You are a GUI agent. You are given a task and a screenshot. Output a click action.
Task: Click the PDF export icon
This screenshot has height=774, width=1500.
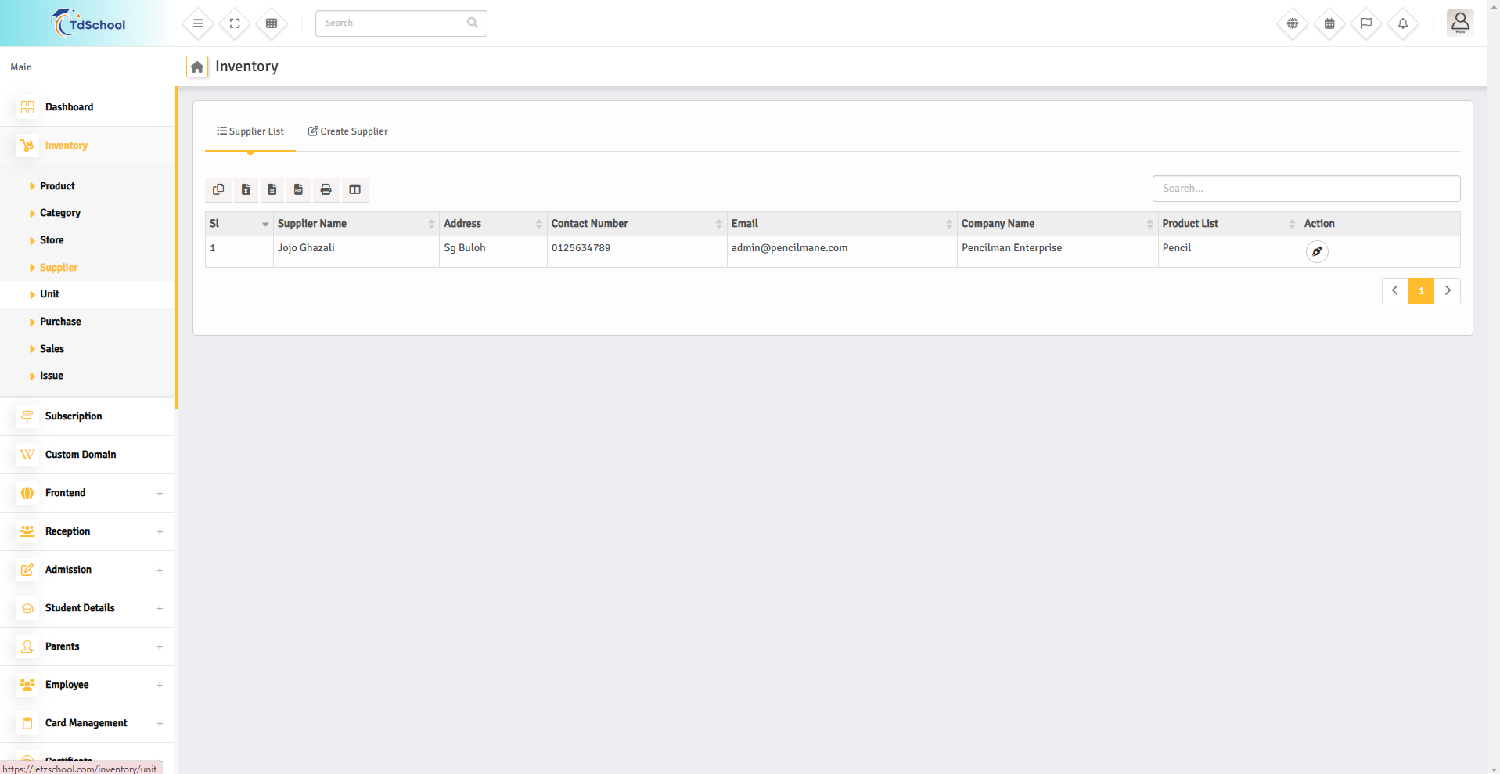click(298, 189)
